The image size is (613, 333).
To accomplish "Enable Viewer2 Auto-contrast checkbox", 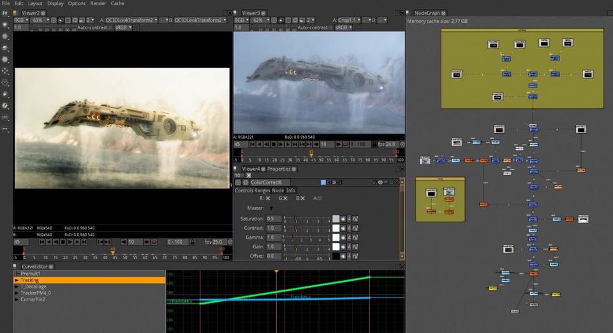I will (110, 28).
